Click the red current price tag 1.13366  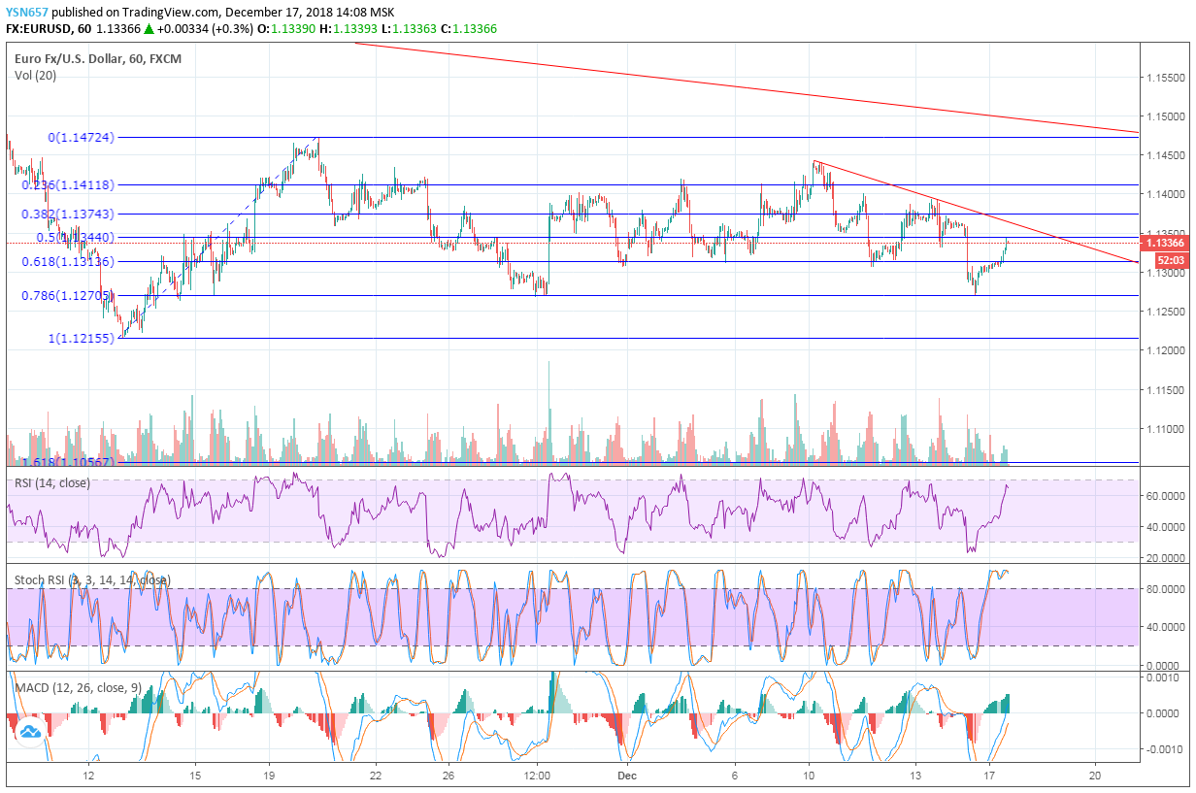click(x=1163, y=243)
